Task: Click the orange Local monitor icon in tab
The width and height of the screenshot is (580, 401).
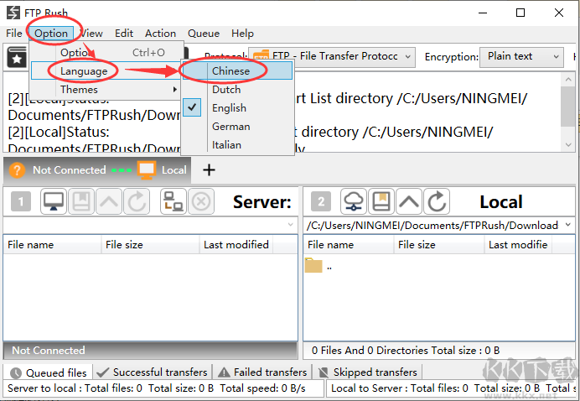Action: coord(147,170)
